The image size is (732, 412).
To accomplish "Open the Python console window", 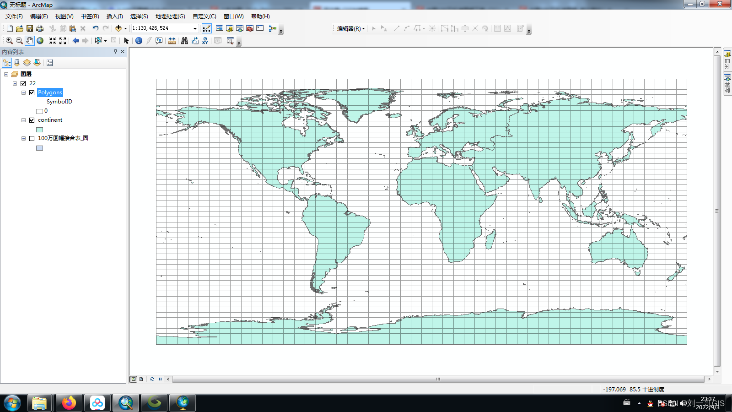I will [260, 28].
